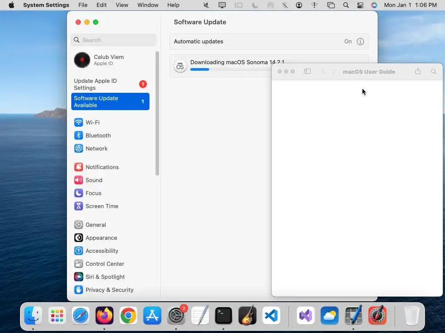This screenshot has width=445, height=333.
Task: Open the Edit menu
Action: [102, 5]
